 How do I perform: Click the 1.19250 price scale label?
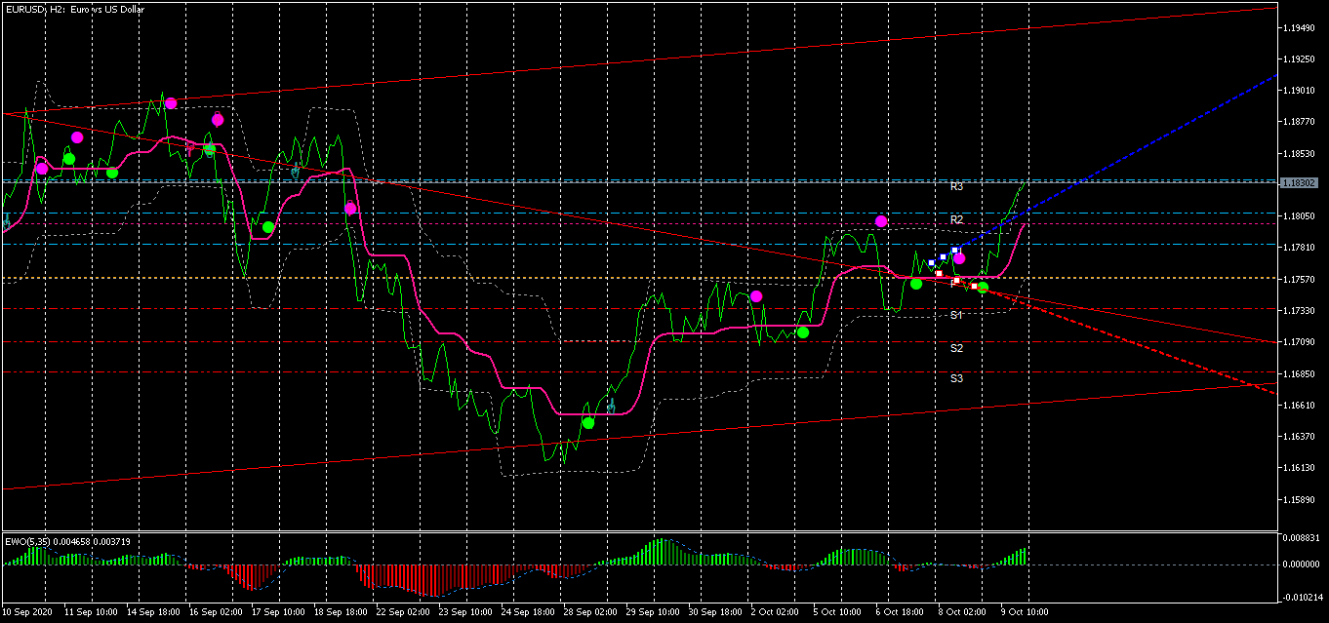1301,58
